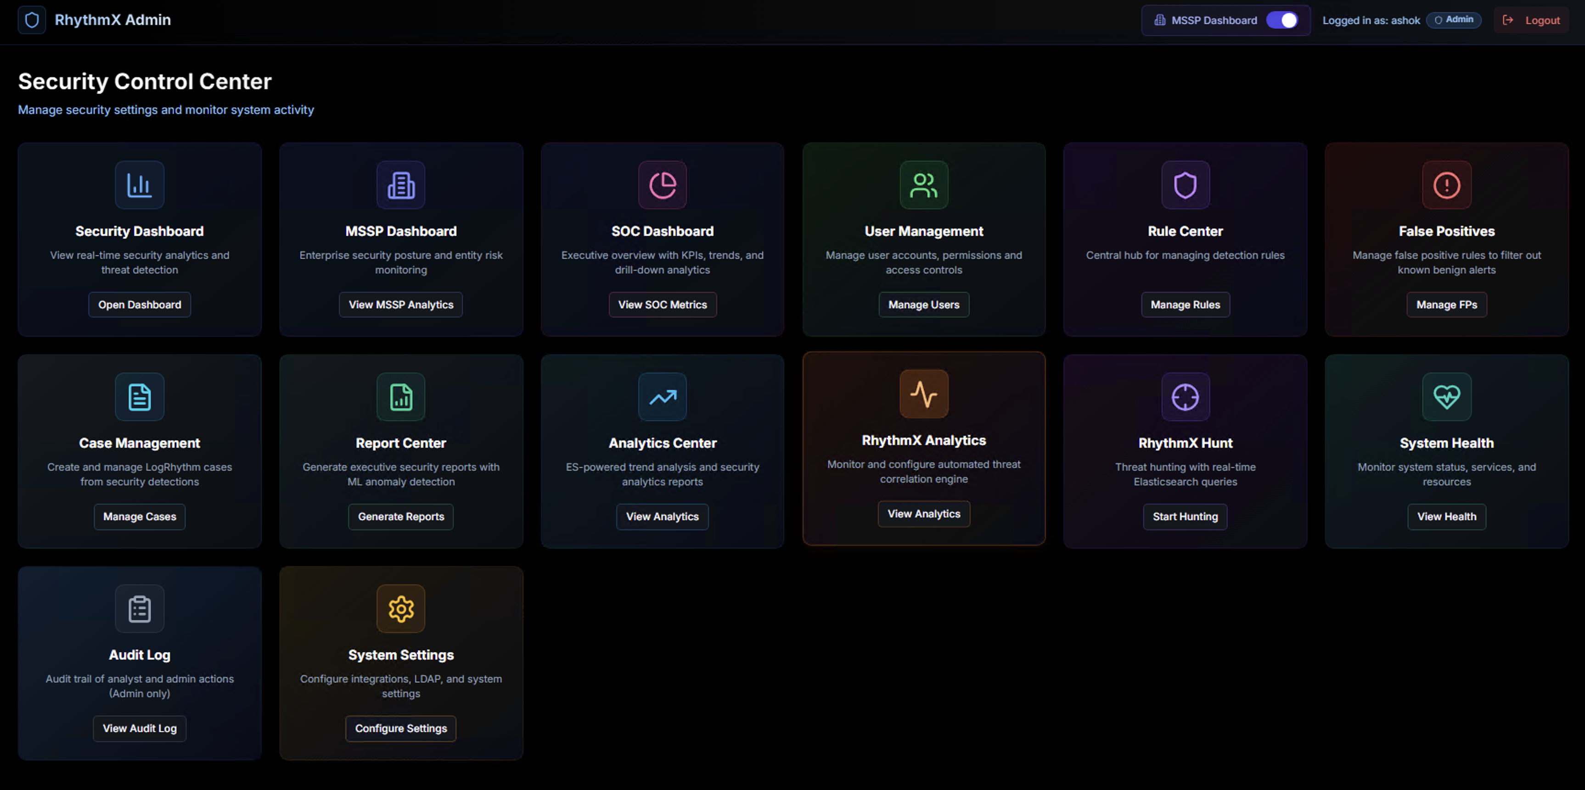Viewport: 1585px width, 790px height.
Task: Open View MSSP Analytics
Action: pyautogui.click(x=400, y=305)
